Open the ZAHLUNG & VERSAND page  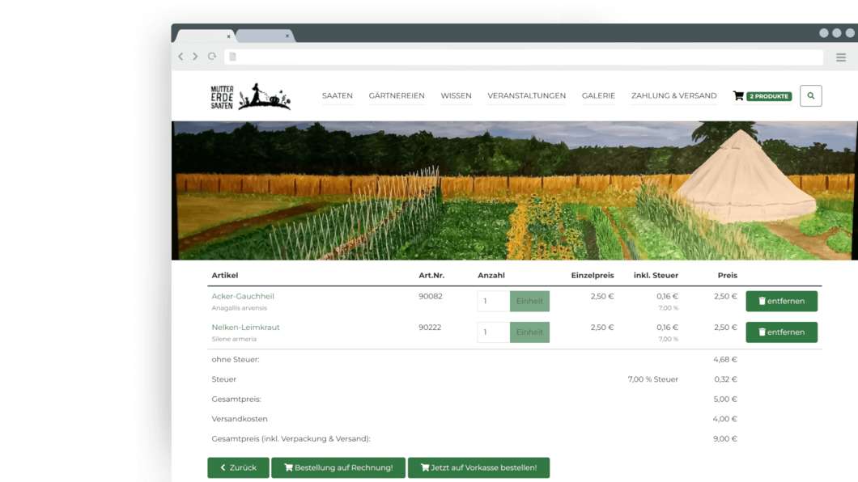[674, 95]
